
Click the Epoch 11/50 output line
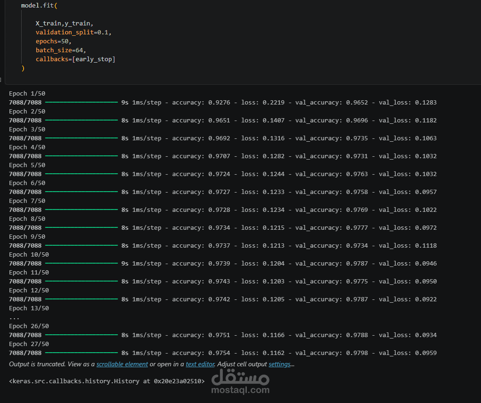[x=29, y=273]
